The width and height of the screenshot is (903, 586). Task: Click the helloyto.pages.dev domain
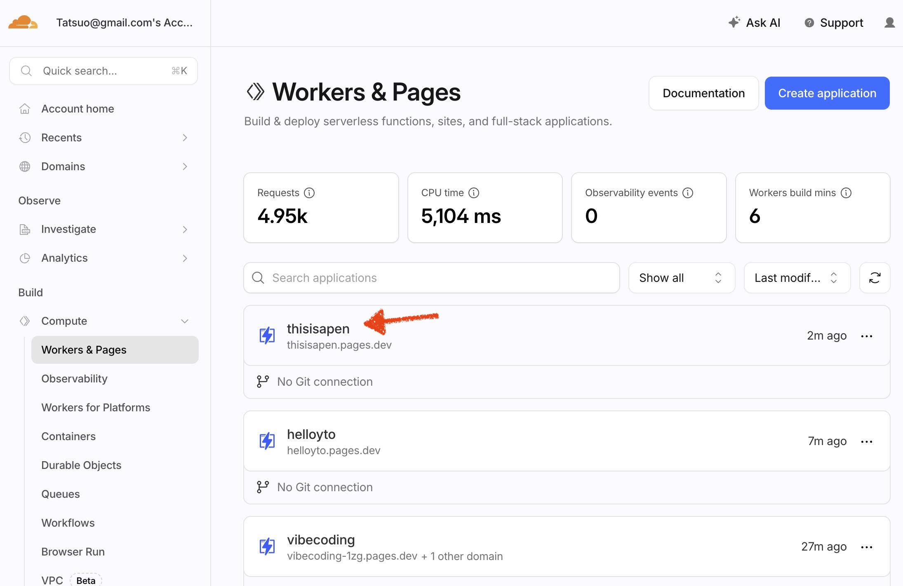click(334, 450)
